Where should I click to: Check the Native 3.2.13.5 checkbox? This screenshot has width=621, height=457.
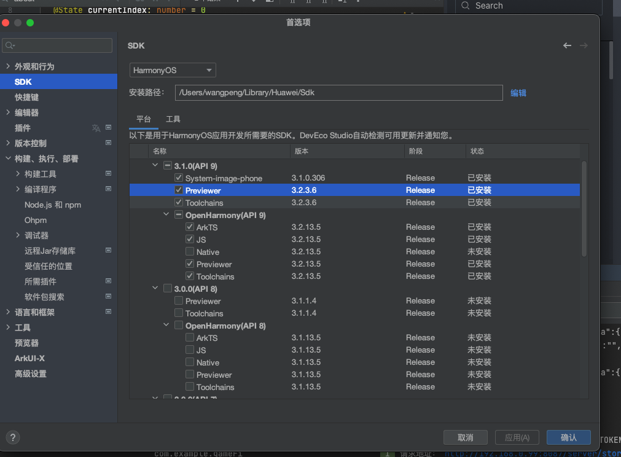pos(190,251)
